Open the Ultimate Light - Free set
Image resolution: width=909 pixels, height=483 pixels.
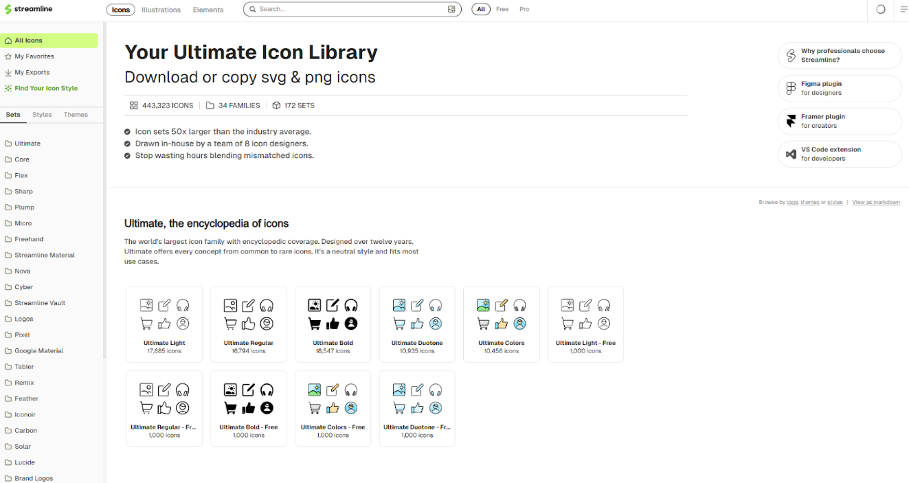[x=585, y=324]
